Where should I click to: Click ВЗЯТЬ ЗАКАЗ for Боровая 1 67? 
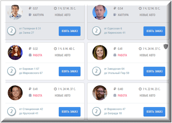click(70, 72)
